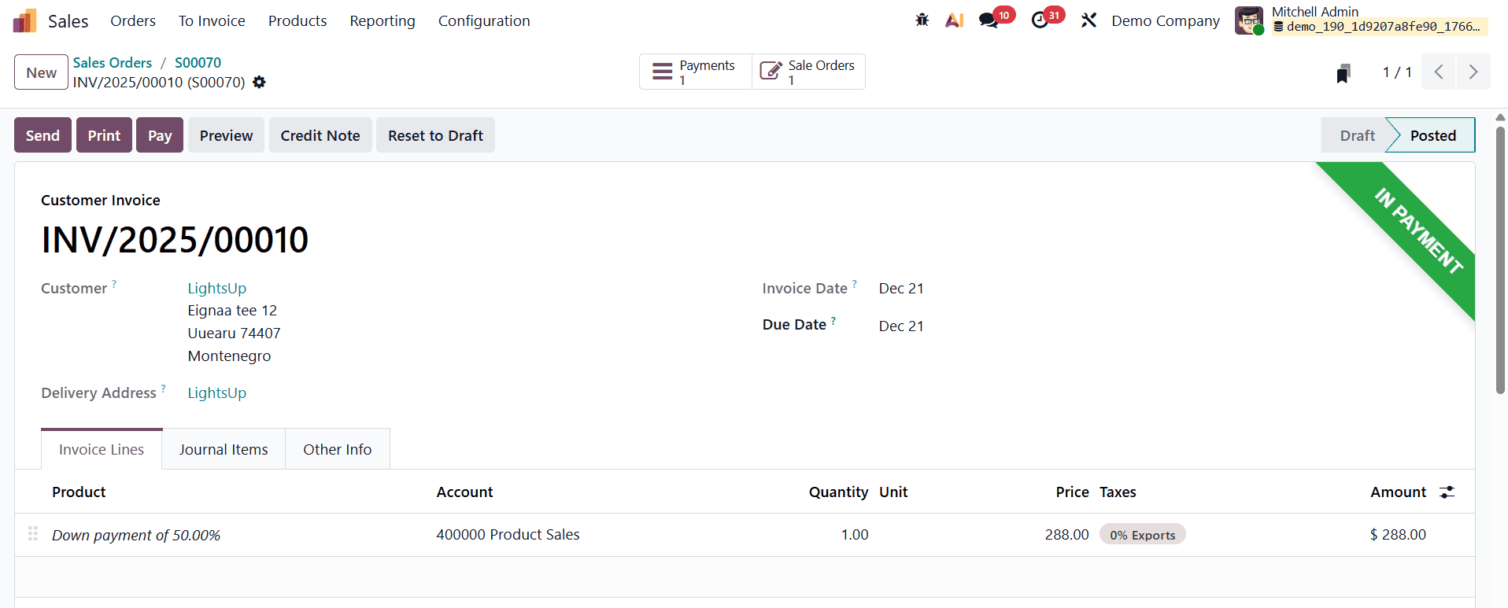Screen dimensions: 1508x608
Task: Open the Reporting menu
Action: tap(382, 21)
